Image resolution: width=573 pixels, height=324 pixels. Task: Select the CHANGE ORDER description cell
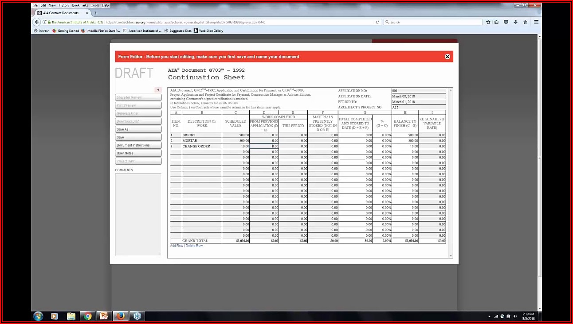point(202,146)
